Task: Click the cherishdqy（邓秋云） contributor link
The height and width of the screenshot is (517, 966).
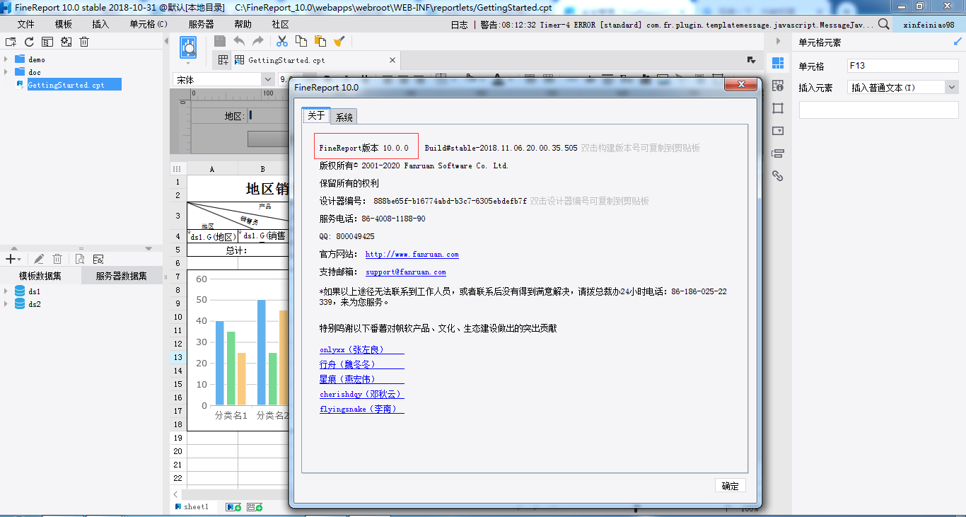Action: point(361,395)
